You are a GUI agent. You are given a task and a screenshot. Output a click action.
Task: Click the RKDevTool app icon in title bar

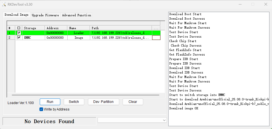click(x=5, y=4)
